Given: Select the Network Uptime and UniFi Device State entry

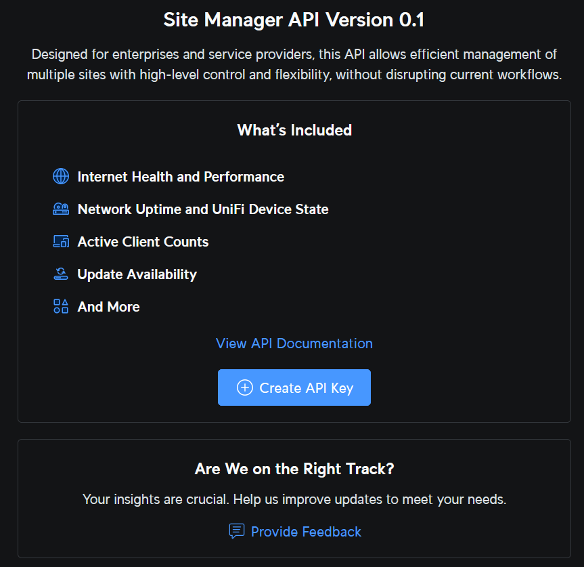Looking at the screenshot, I should tap(203, 209).
